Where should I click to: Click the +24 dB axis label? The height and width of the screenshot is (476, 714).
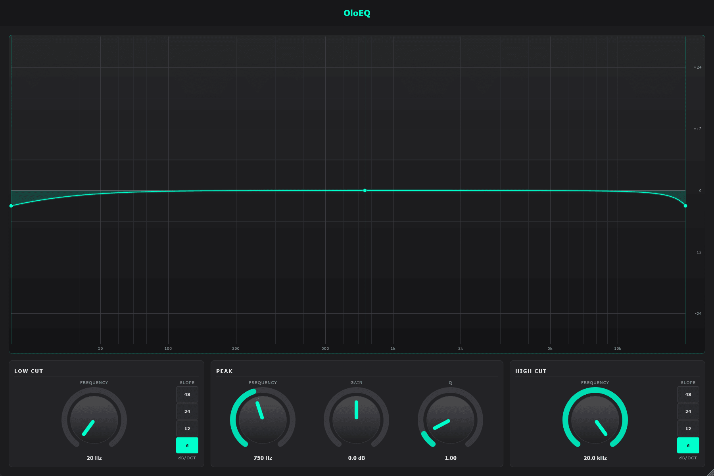(697, 67)
